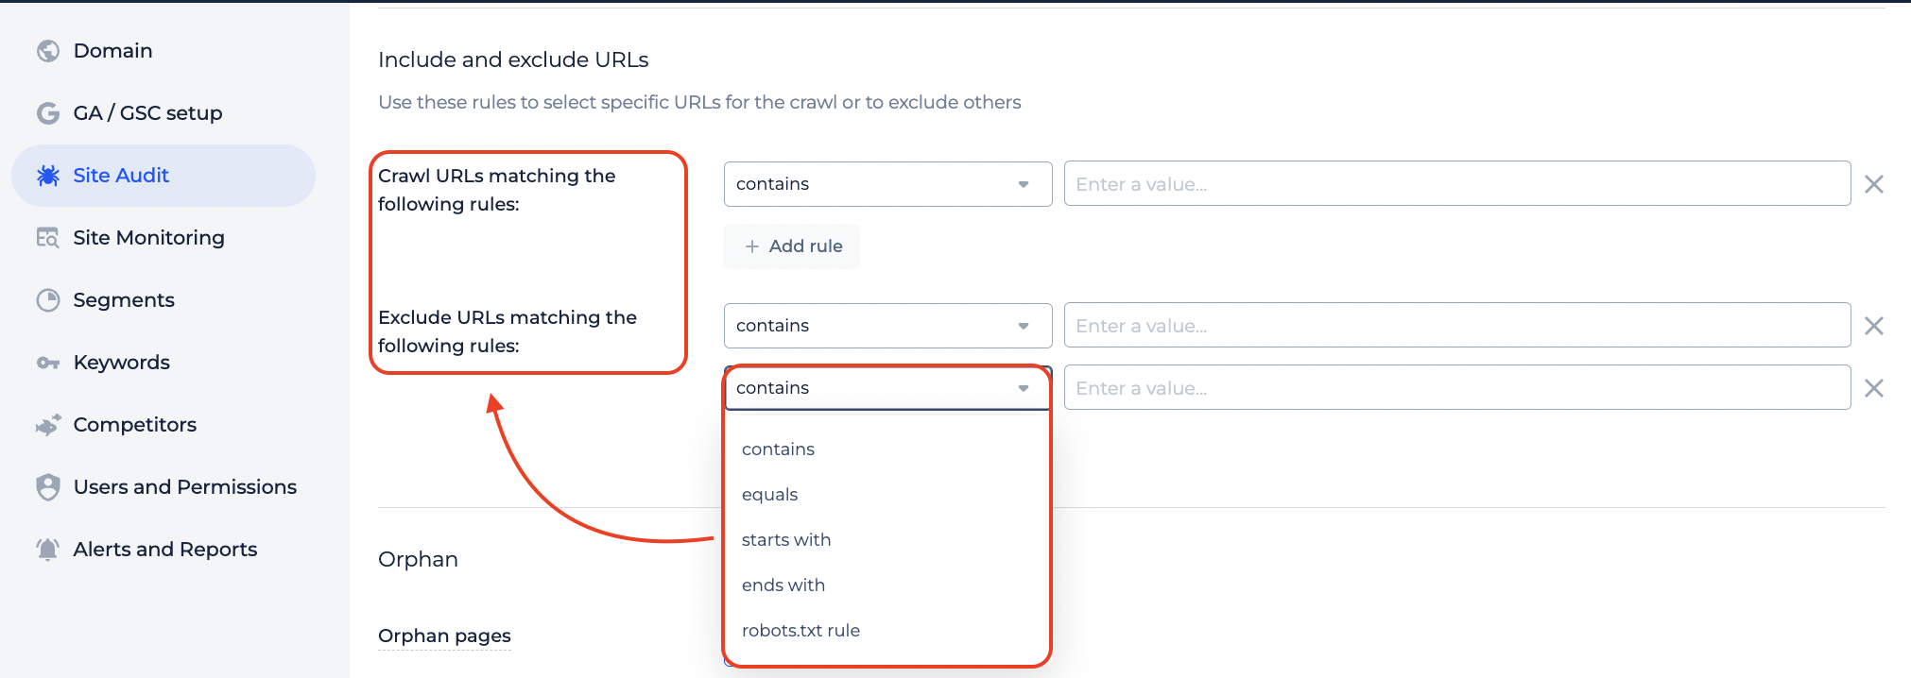Click the 'Include and exclude URLs' heading
Screen dimensions: 1911x678
pos(513,59)
